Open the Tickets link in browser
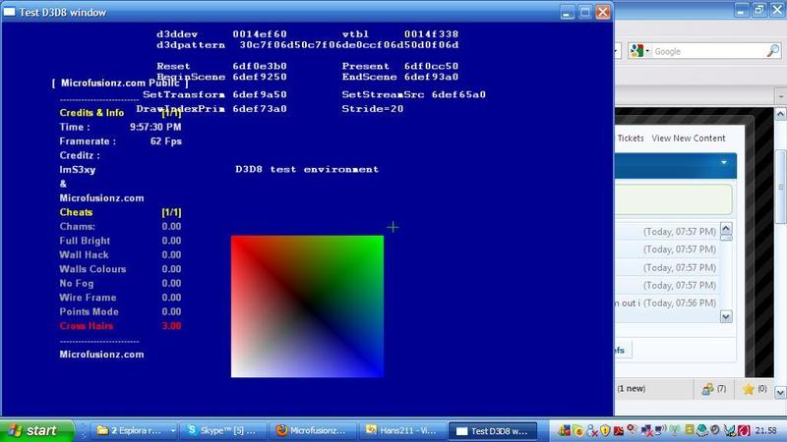 click(x=631, y=138)
